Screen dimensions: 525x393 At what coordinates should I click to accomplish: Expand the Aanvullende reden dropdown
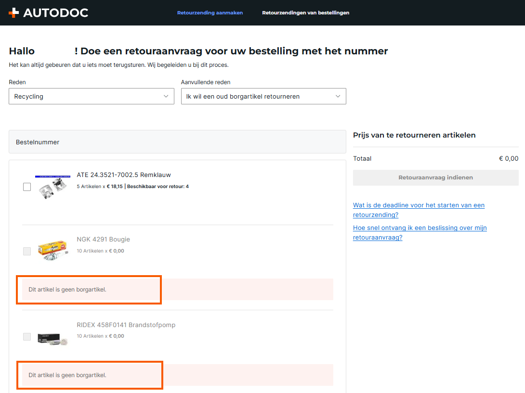pyautogui.click(x=263, y=96)
